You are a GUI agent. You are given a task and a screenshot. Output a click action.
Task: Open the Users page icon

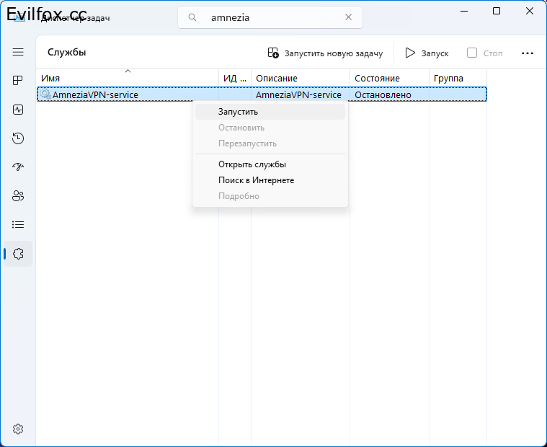[x=18, y=196]
